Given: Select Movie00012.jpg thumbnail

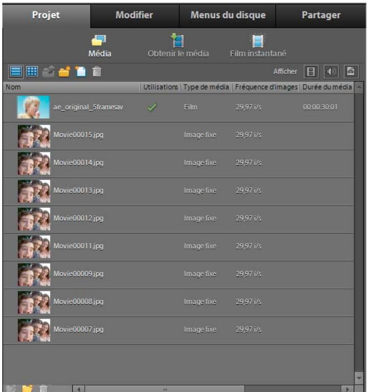Looking at the screenshot, I should [x=34, y=219].
